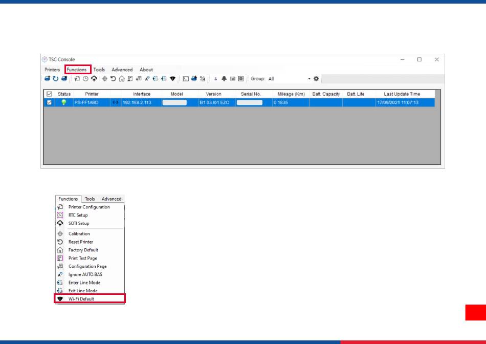Click the Factory Default house toolbar icon

click(122, 79)
